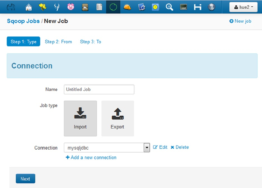Click Add a new connection
The image size is (262, 188).
91,157
